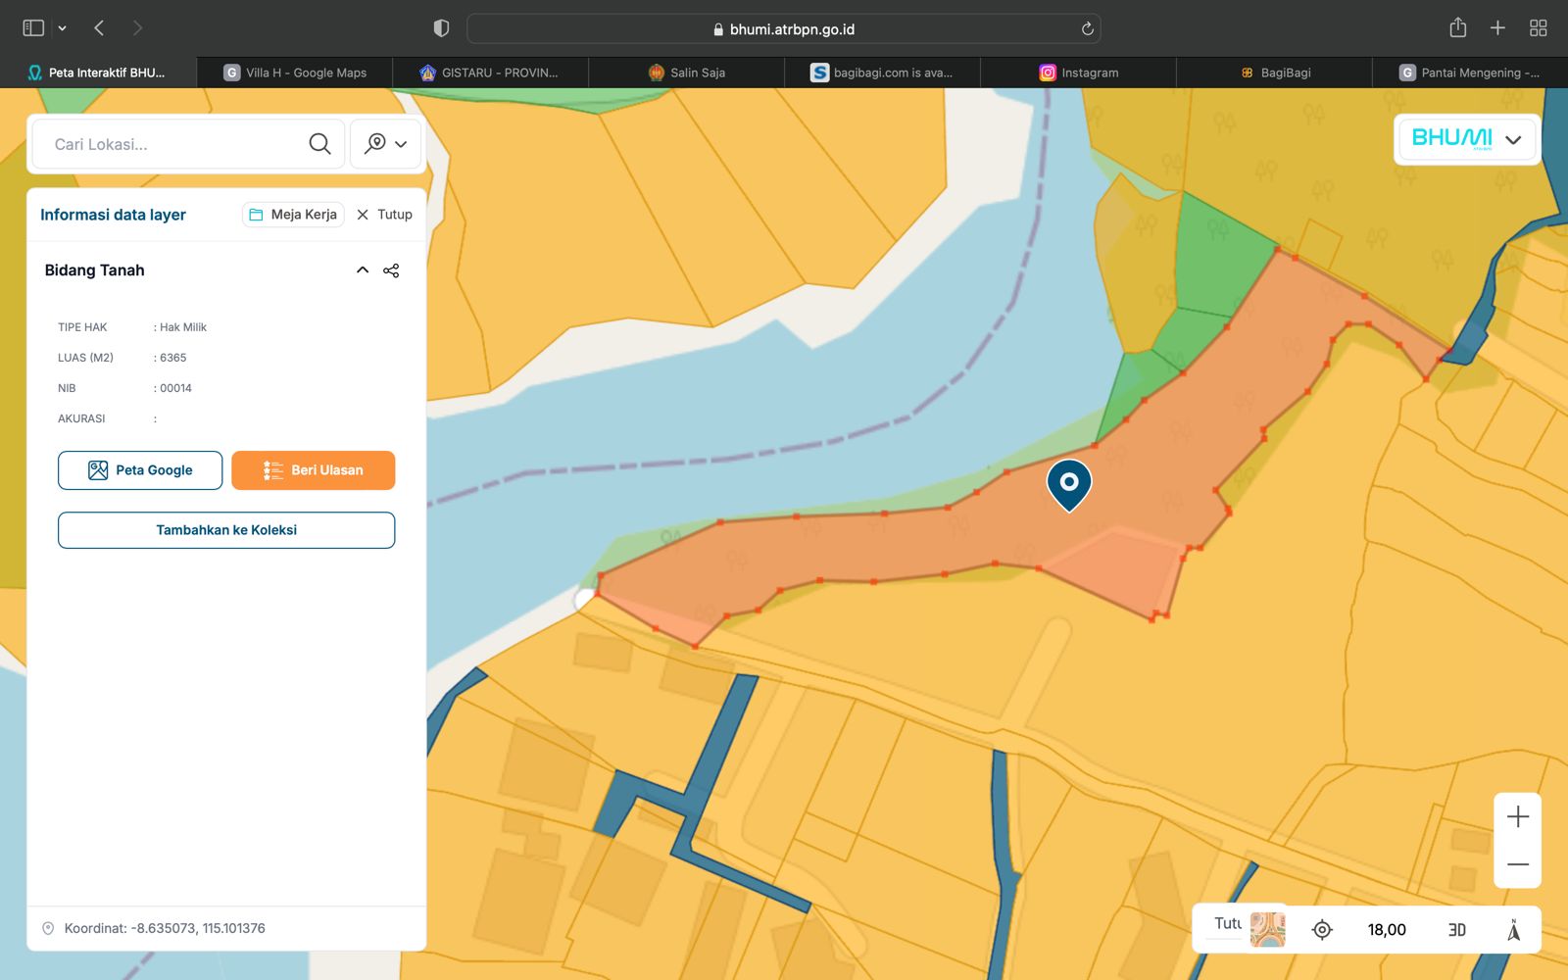Close the layer info panel with Tutup
Screen dimensions: 1568x980
point(384,215)
